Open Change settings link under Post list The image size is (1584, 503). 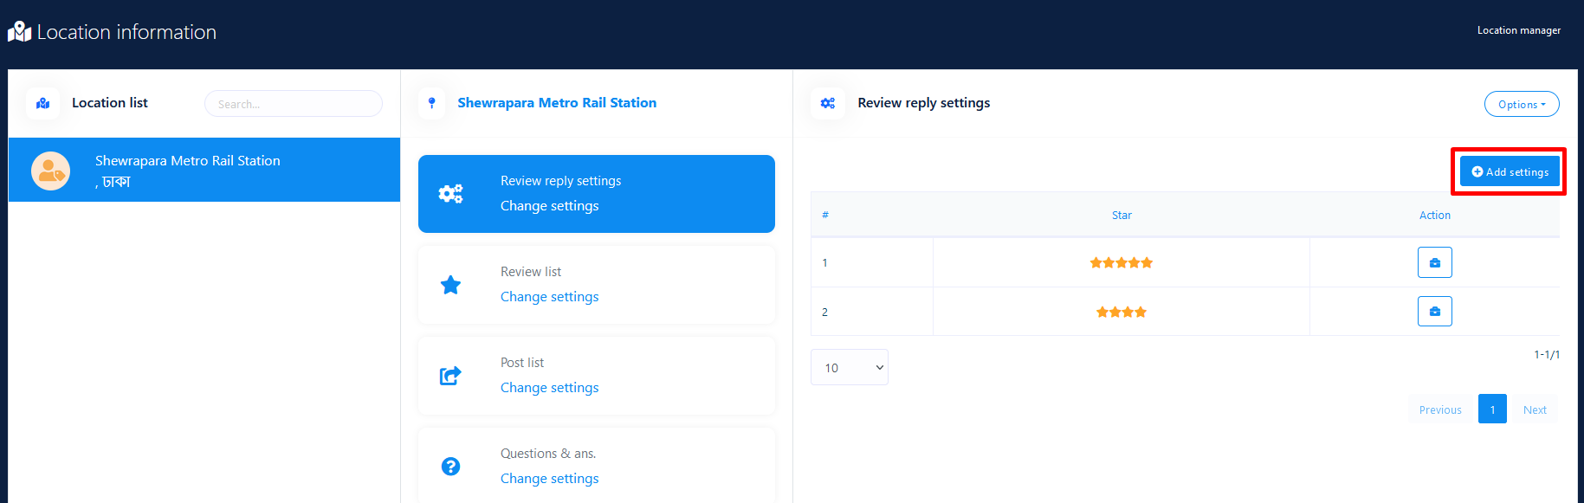point(549,388)
